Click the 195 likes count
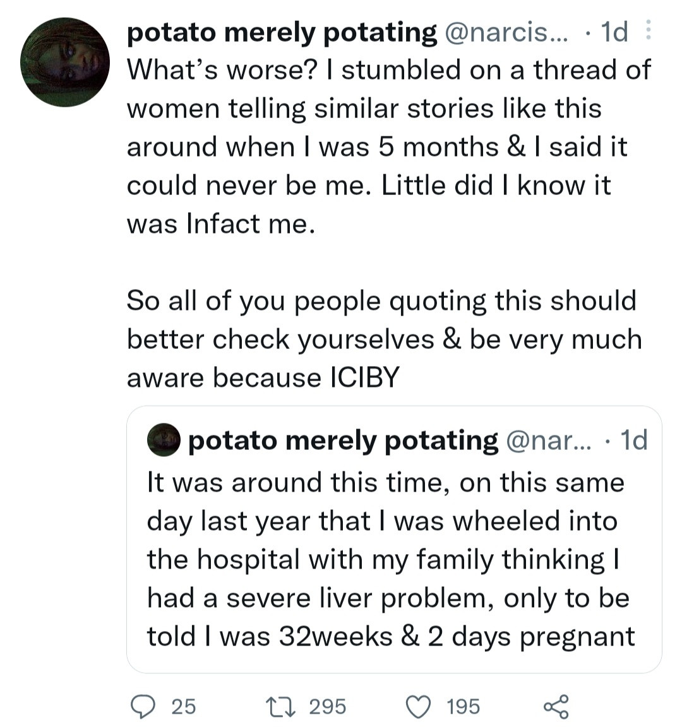Image resolution: width=682 pixels, height=727 pixels. pyautogui.click(x=463, y=707)
